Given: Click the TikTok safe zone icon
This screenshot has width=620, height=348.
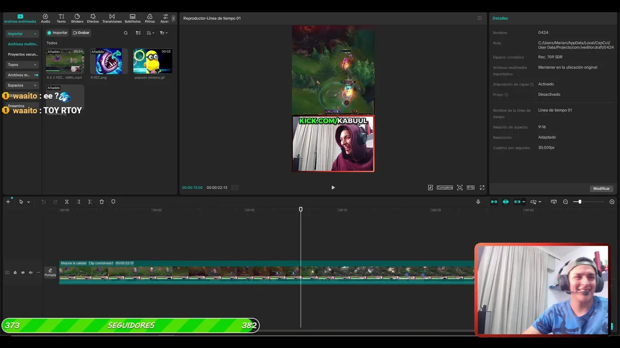Looking at the screenshot, I should pyautogui.click(x=430, y=188).
